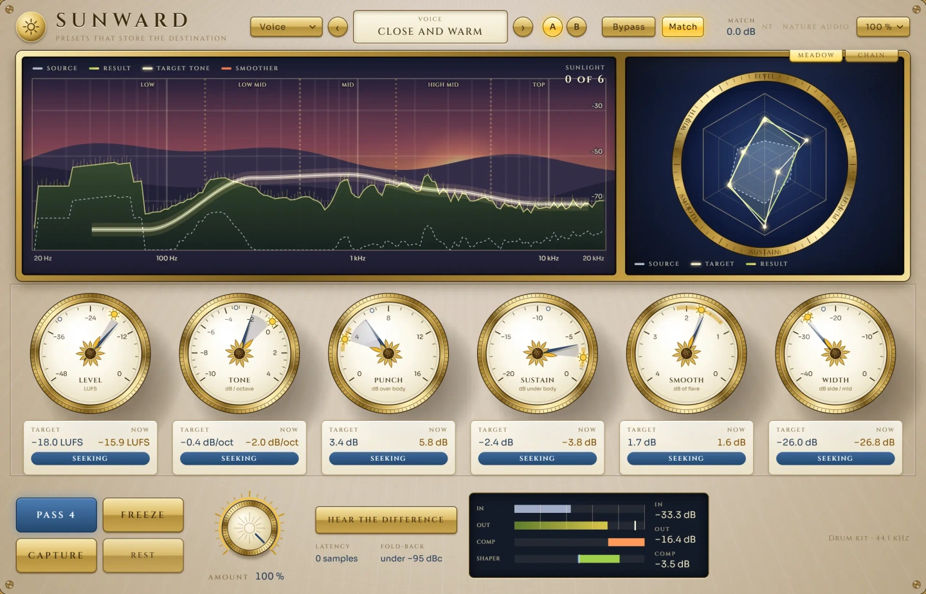The image size is (926, 594).
Task: Select comparison slot B
Action: (x=577, y=27)
